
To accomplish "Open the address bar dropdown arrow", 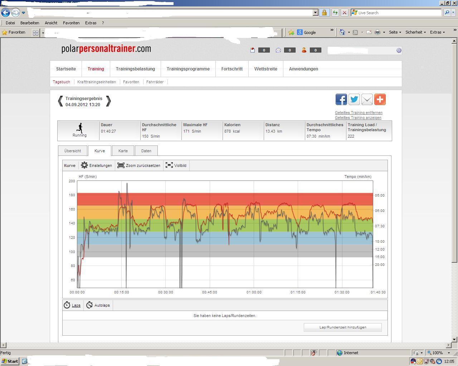I will (x=315, y=13).
